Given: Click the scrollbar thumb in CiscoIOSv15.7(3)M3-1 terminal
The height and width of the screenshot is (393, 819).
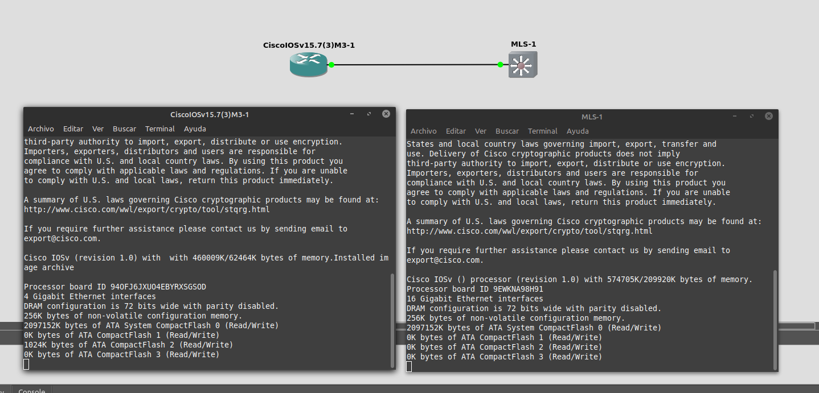Looking at the screenshot, I should 392,320.
